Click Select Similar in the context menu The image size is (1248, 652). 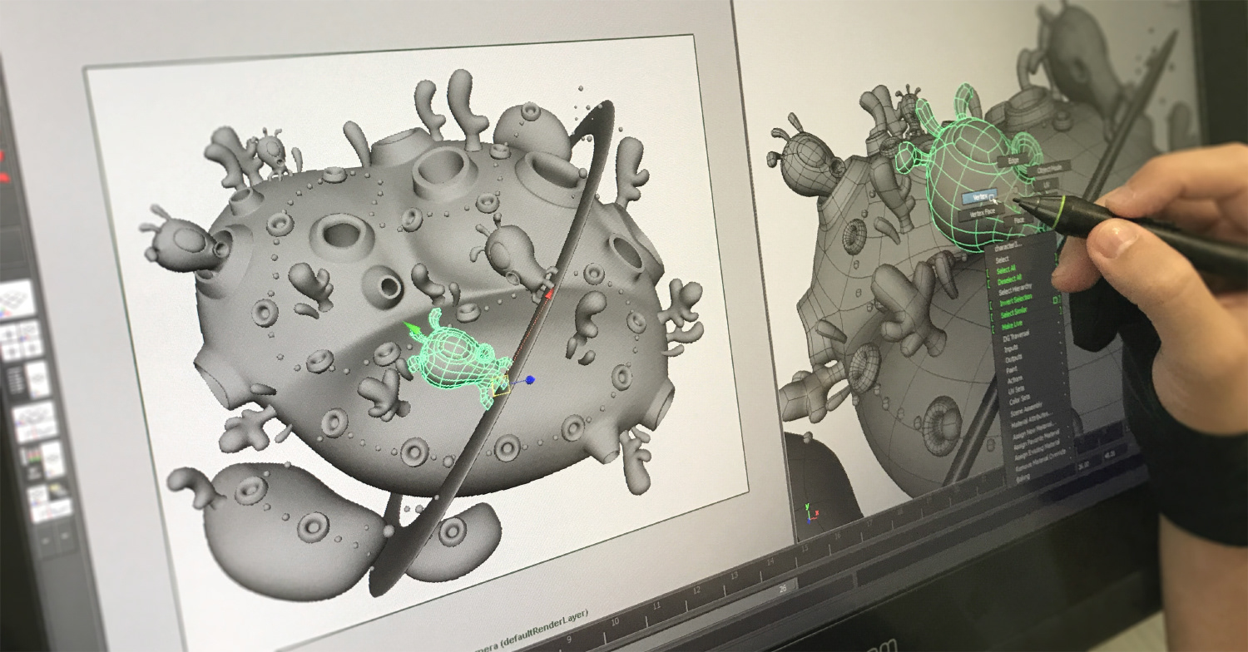click(x=1013, y=314)
